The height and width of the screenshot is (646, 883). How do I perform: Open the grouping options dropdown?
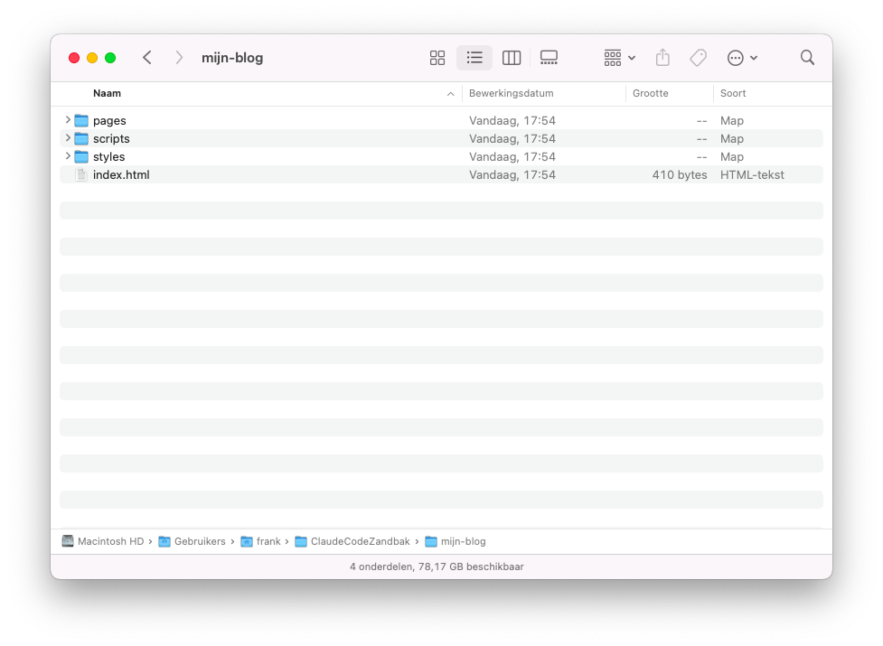(617, 57)
